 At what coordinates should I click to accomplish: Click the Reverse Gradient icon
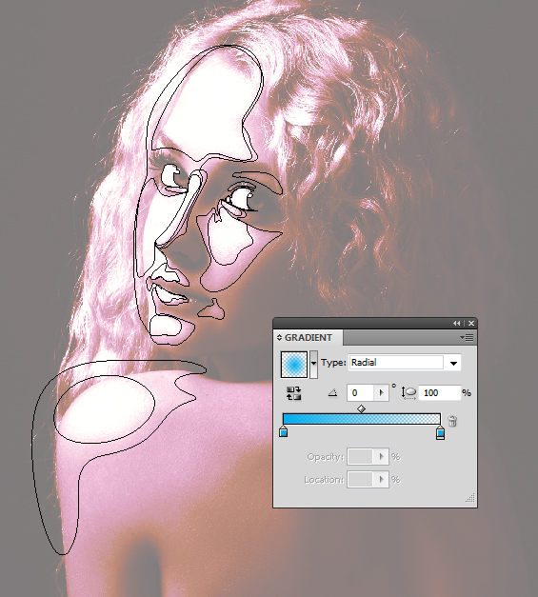point(293,393)
